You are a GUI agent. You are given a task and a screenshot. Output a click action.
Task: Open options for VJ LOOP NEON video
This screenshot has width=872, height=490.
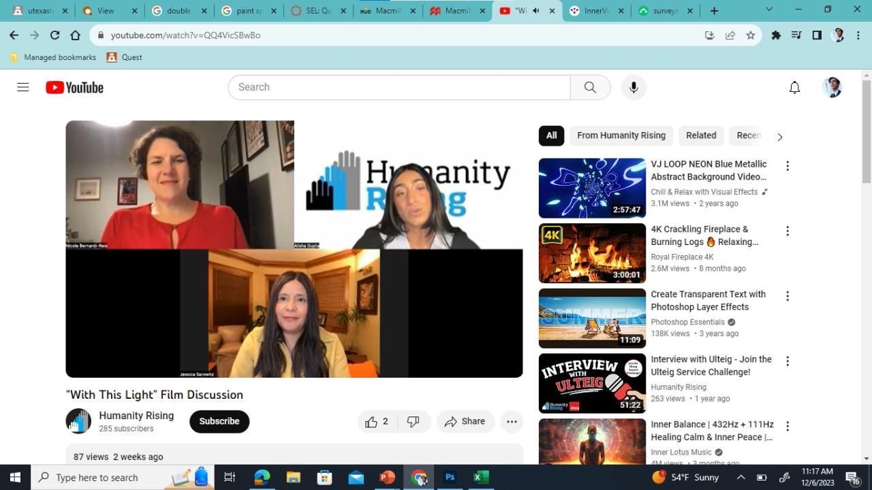pos(788,166)
